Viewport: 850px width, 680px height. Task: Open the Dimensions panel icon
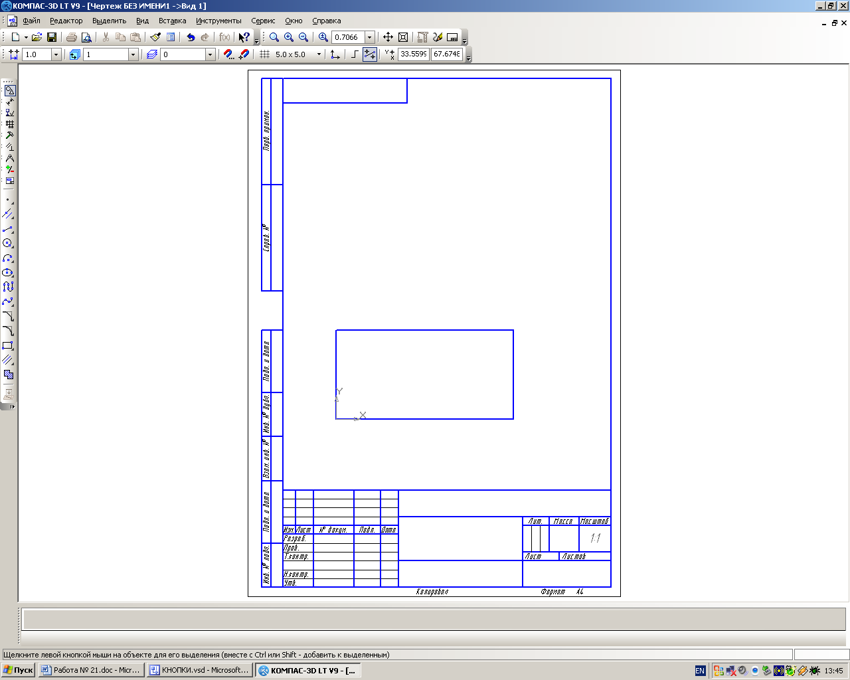coord(9,102)
